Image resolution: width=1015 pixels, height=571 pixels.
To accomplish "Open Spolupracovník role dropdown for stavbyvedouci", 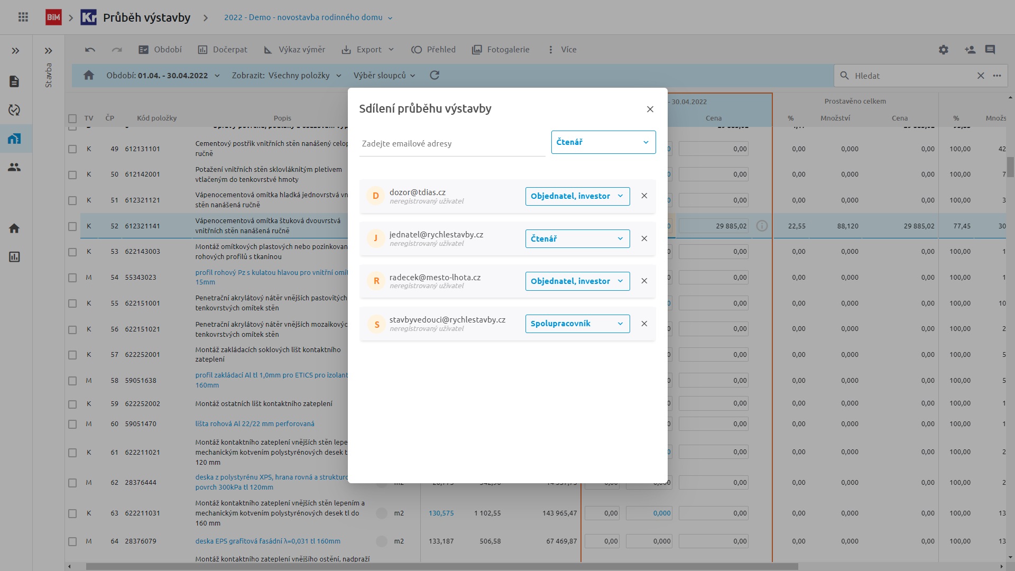I will pyautogui.click(x=577, y=324).
